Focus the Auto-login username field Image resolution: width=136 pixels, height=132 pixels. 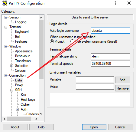110,31
